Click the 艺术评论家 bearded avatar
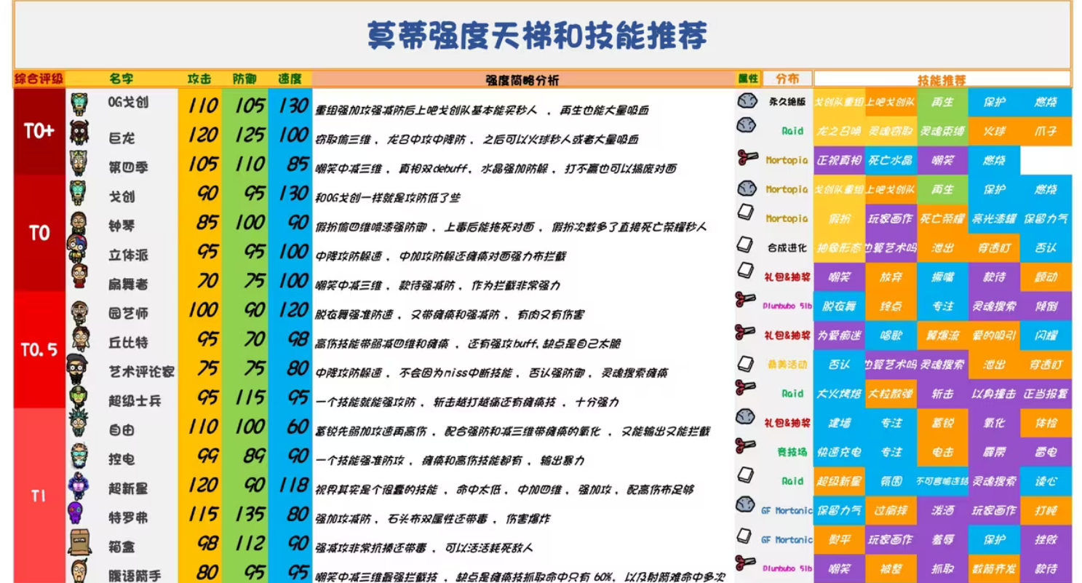Image resolution: width=1082 pixels, height=583 pixels. (78, 369)
